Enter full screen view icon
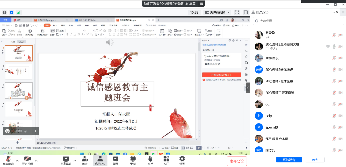Screen dimensions: 346x167 [x=237, y=12]
